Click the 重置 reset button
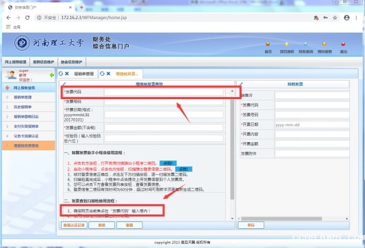 [129, 225]
